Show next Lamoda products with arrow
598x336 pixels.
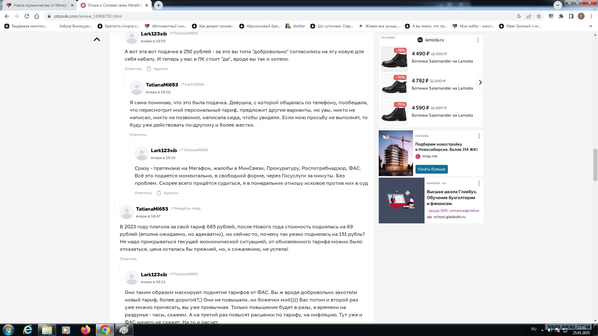coord(480,82)
